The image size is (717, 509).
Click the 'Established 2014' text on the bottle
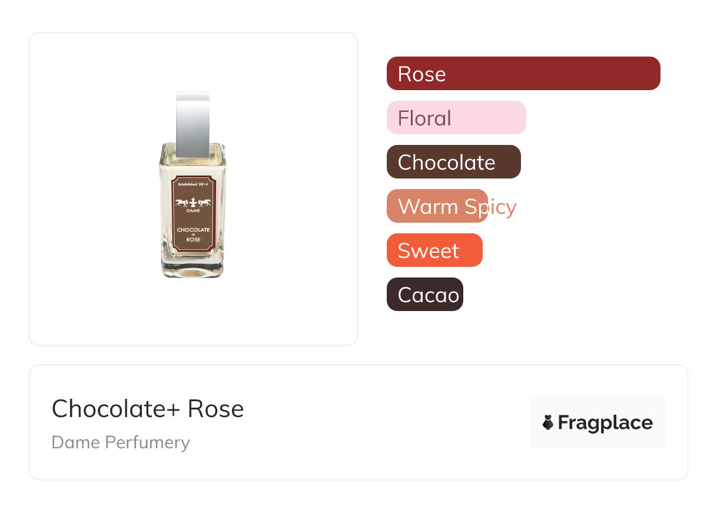click(x=193, y=184)
